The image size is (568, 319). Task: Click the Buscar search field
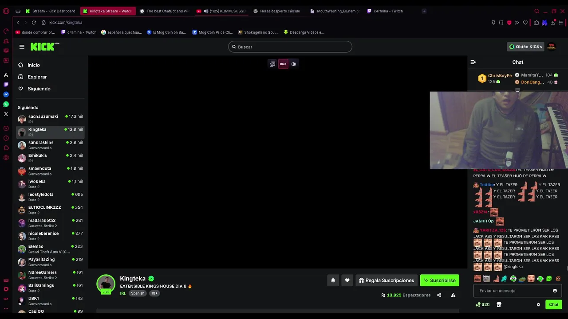(x=290, y=47)
